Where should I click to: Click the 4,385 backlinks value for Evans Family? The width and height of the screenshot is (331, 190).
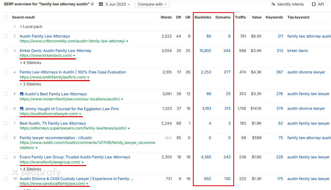click(x=206, y=157)
